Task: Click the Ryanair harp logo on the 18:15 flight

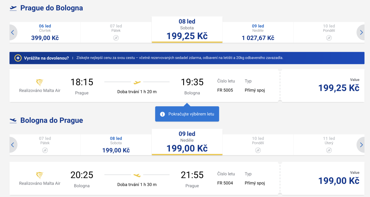Action: (x=39, y=82)
